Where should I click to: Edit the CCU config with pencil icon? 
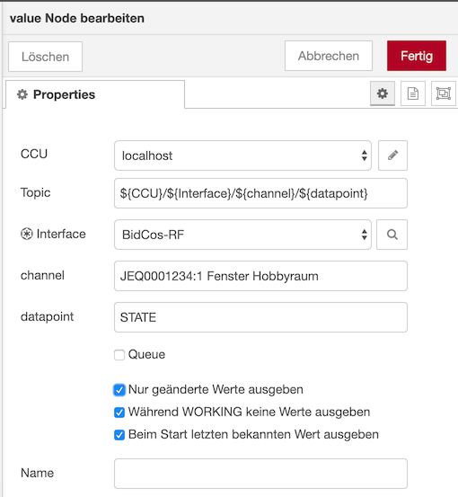pos(392,155)
